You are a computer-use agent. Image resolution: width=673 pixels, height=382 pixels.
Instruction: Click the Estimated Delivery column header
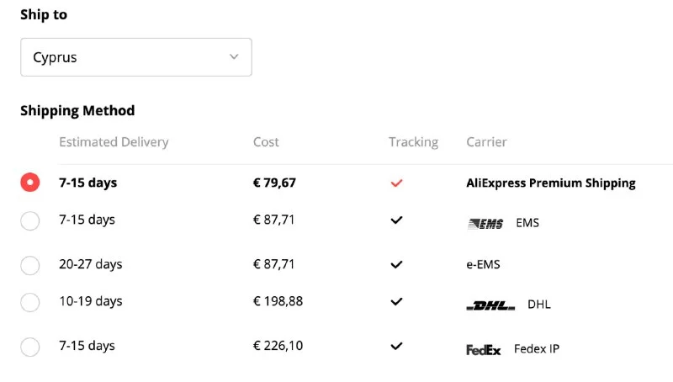pos(114,142)
